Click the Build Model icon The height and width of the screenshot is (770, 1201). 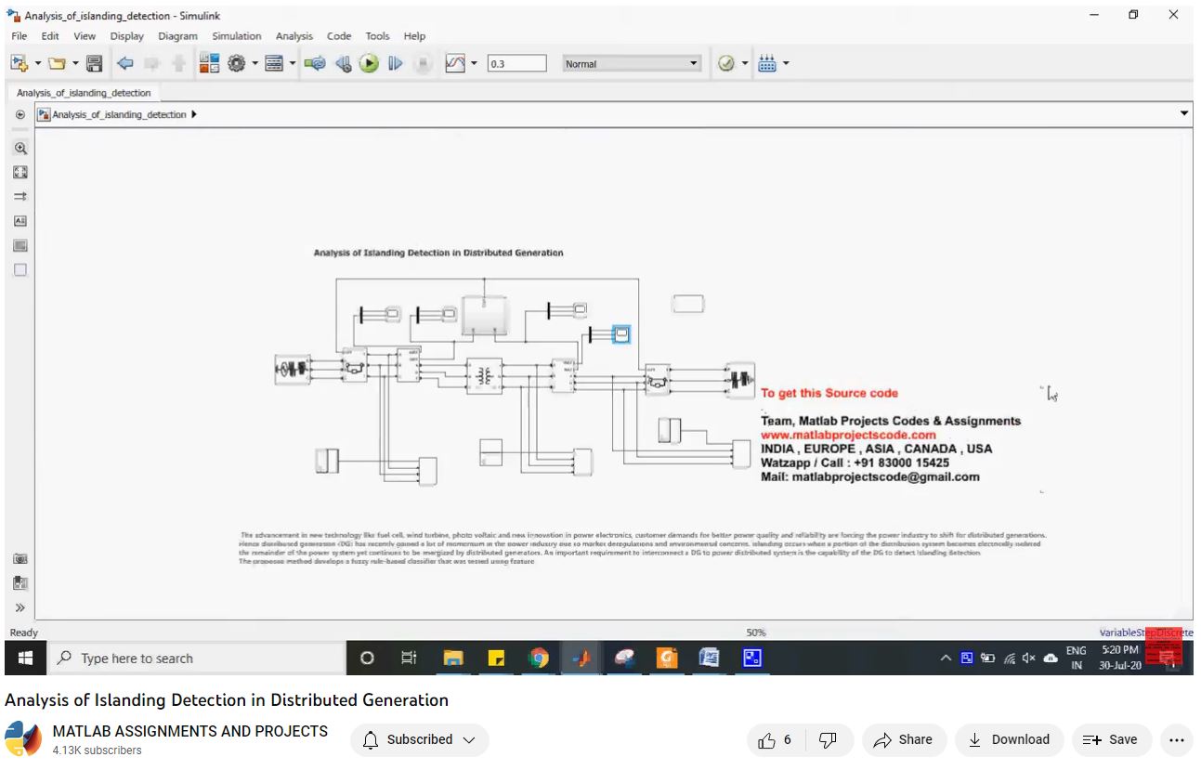[x=767, y=63]
